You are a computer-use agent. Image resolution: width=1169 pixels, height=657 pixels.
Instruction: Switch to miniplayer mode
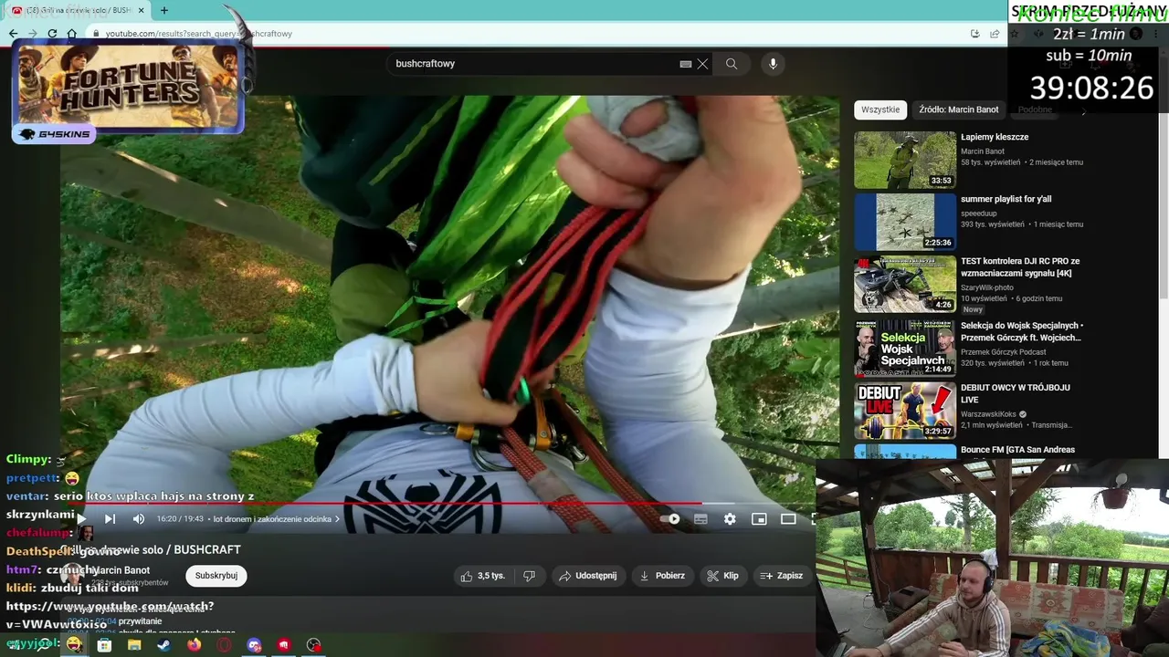point(759,519)
